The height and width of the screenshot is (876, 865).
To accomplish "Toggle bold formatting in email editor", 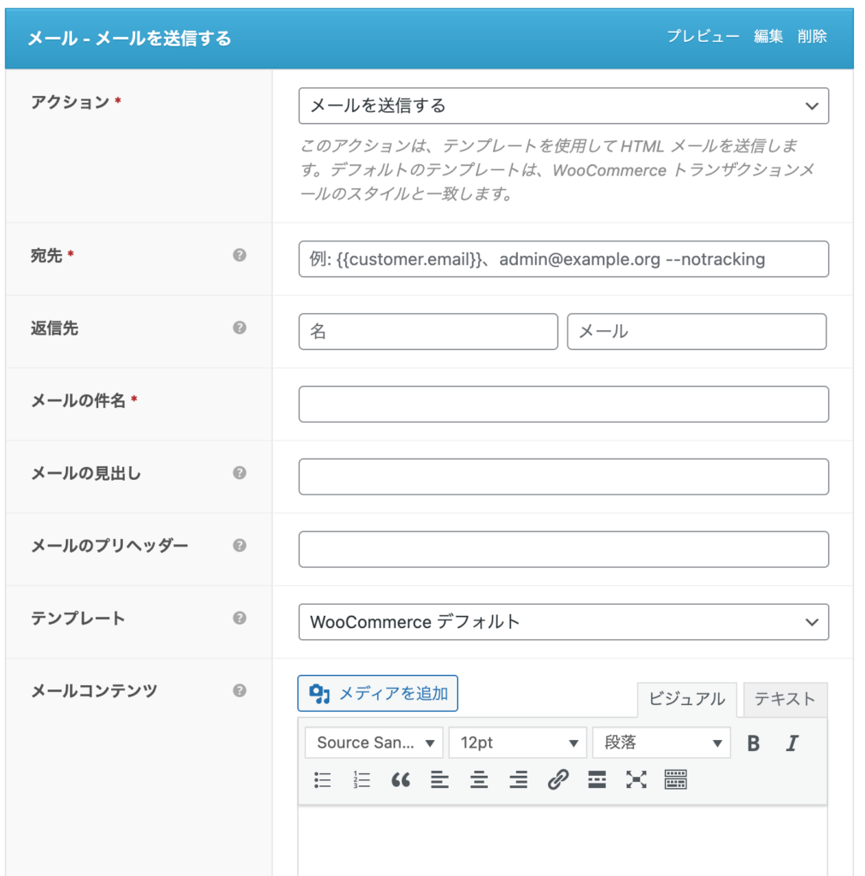I will (x=753, y=743).
